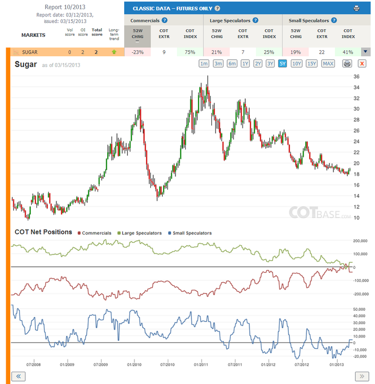375x384 pixels.
Task: Go to next with the double-right arrow button
Action: [362, 376]
